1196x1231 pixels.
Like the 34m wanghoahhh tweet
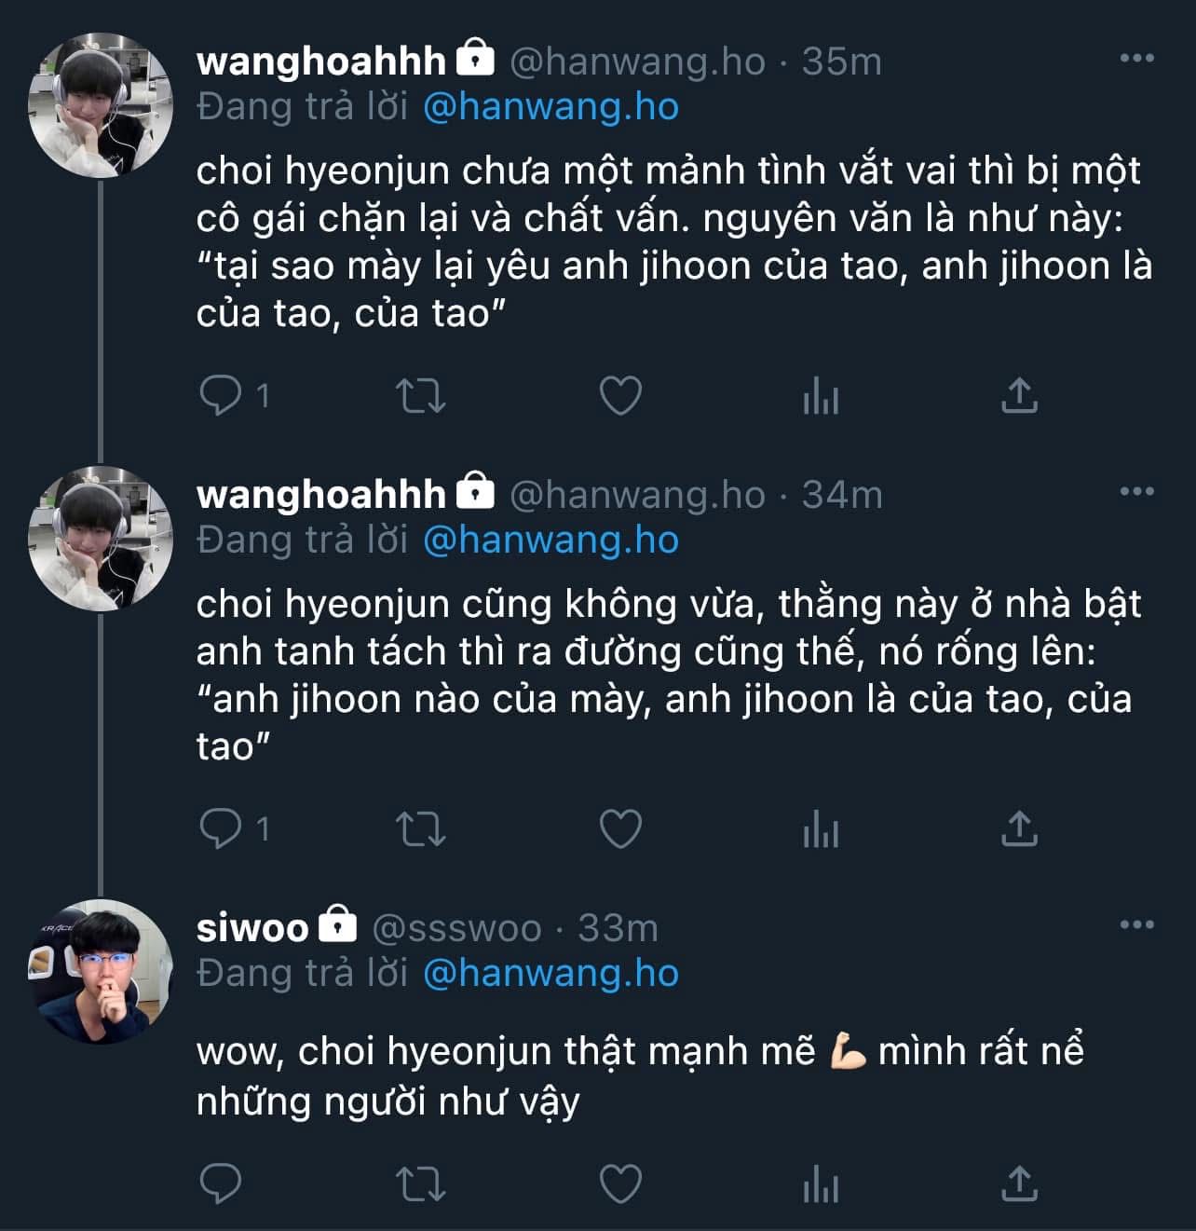(620, 828)
